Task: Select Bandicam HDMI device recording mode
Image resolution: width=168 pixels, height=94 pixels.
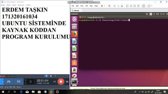Action: coord(19,82)
